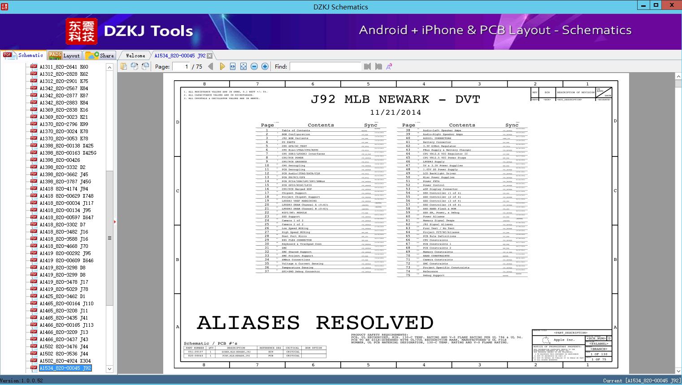Image resolution: width=682 pixels, height=385 pixels.
Task: Open the Share tab
Action: [x=100, y=55]
